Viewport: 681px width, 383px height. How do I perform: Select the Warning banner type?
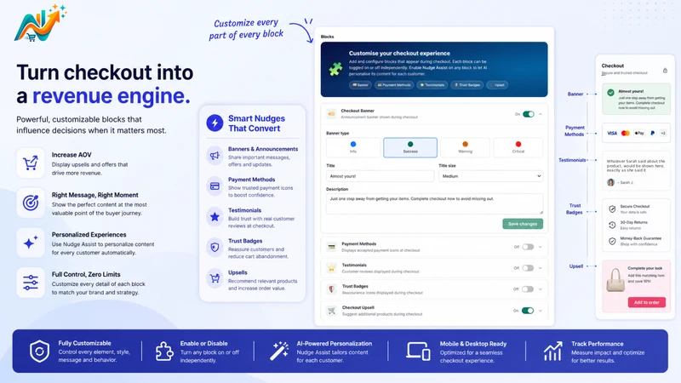click(x=465, y=147)
